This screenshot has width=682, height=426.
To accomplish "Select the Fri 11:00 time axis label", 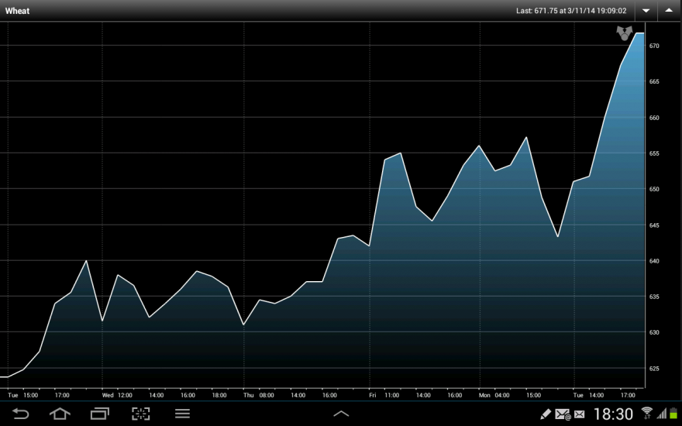I will (x=384, y=395).
